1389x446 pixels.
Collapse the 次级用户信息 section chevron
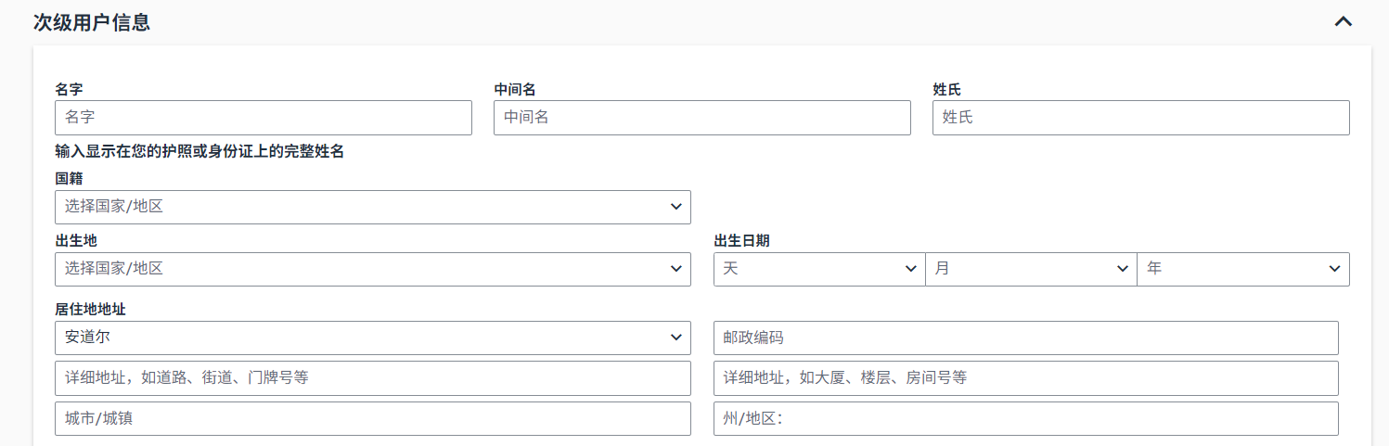tap(1343, 21)
